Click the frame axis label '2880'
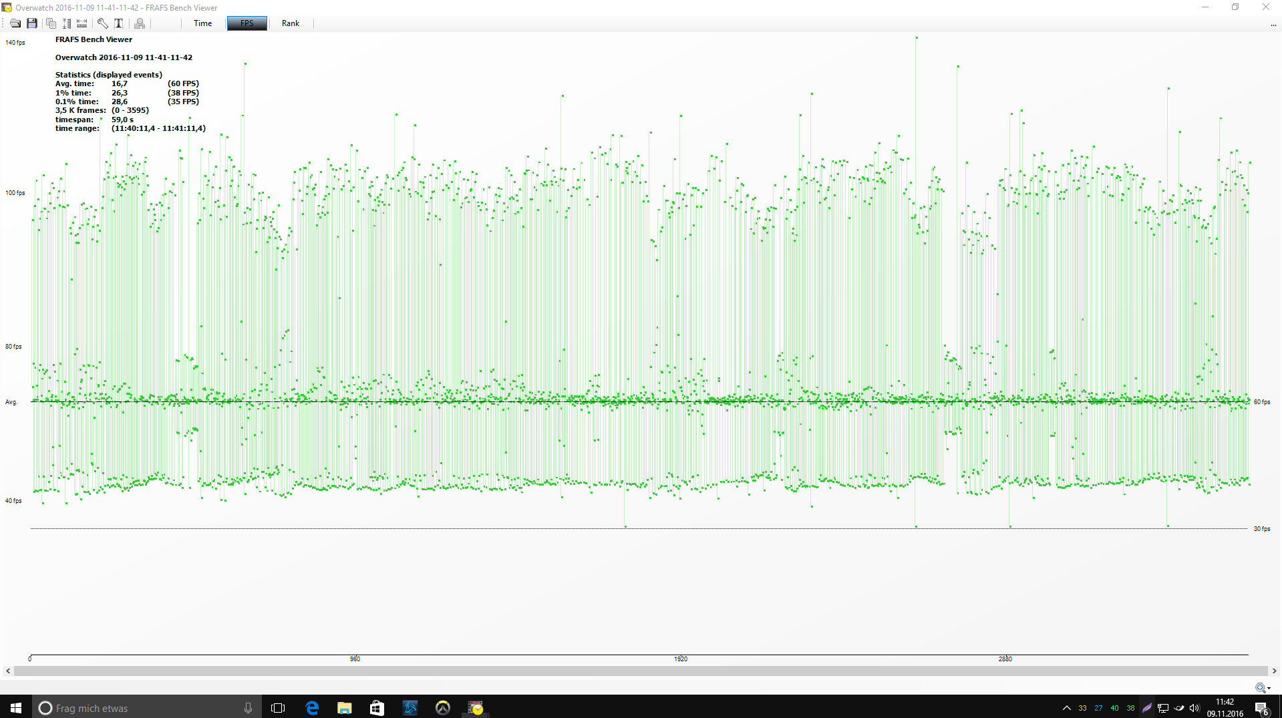1282x718 pixels. (x=1005, y=659)
